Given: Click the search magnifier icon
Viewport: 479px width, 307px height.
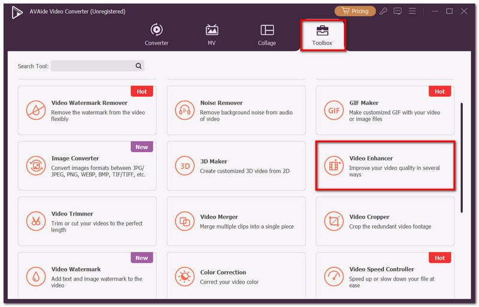Looking at the screenshot, I should coord(138,66).
